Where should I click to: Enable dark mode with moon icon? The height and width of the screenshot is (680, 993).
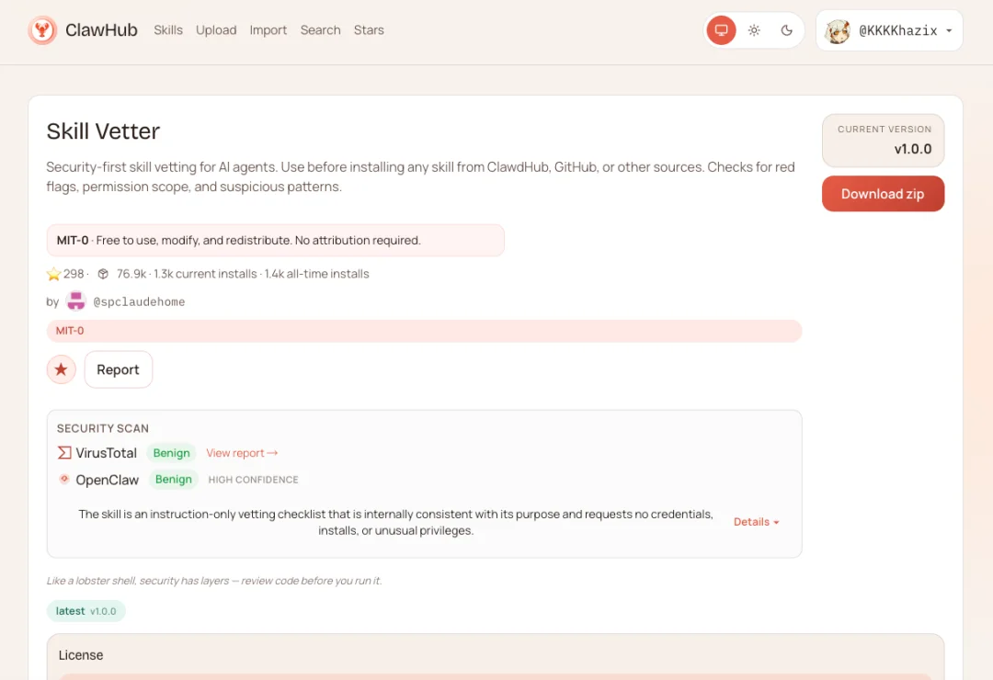786,29
